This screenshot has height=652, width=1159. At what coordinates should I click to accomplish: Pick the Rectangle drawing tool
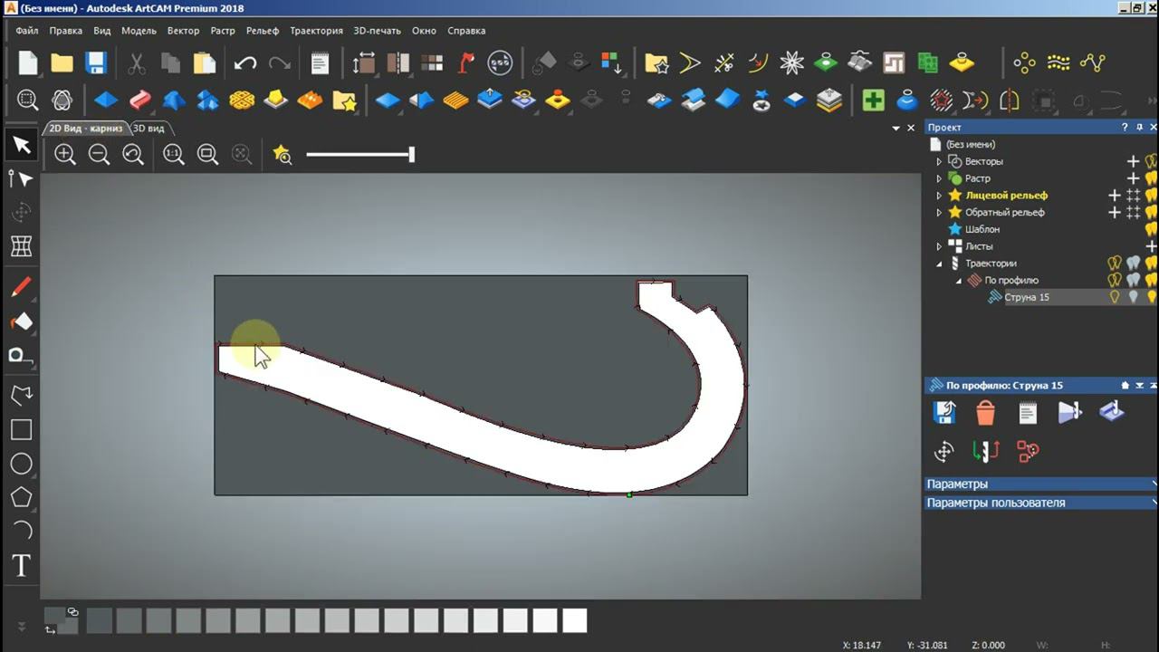pos(21,430)
